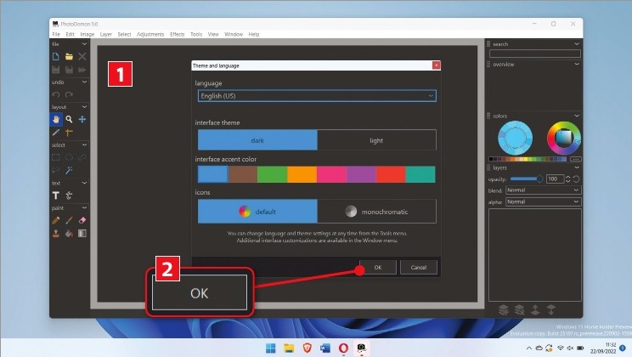Viewport: 632px width, 357px height.
Task: Click the search input field
Action: (x=534, y=54)
